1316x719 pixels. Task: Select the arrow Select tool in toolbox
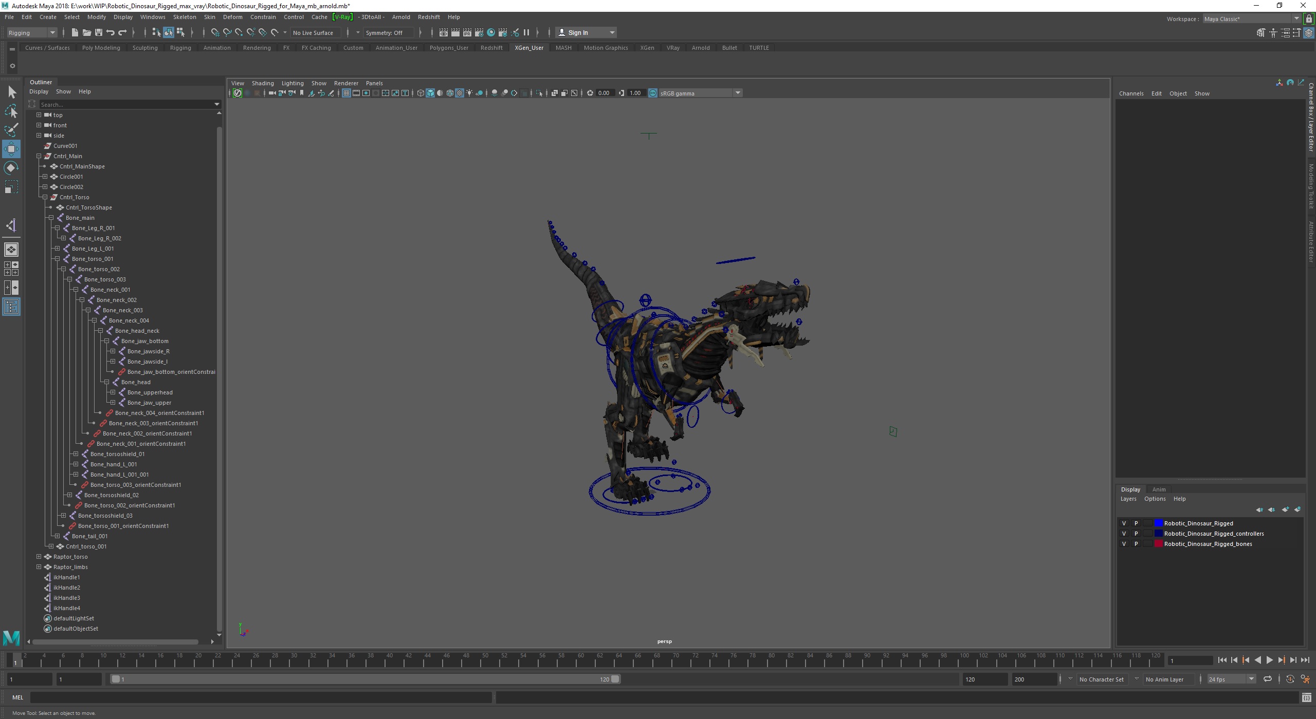click(x=11, y=92)
